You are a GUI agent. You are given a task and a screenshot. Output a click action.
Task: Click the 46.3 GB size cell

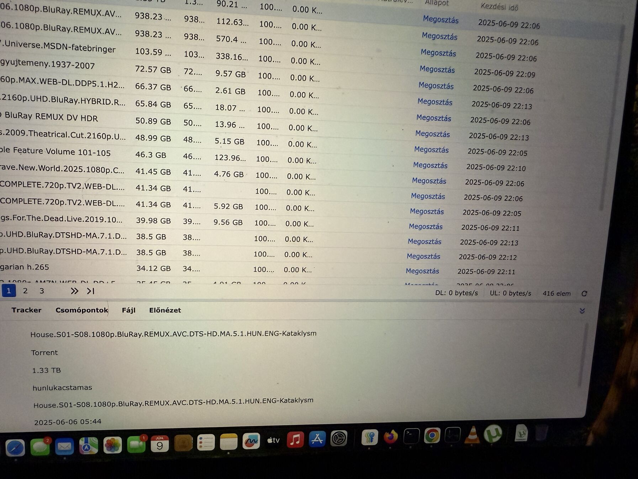(x=151, y=155)
